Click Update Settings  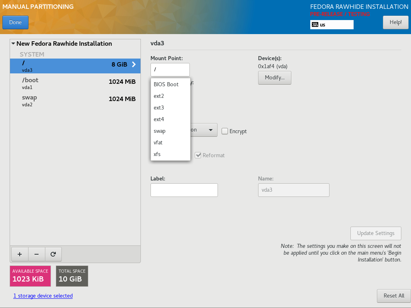click(x=376, y=233)
